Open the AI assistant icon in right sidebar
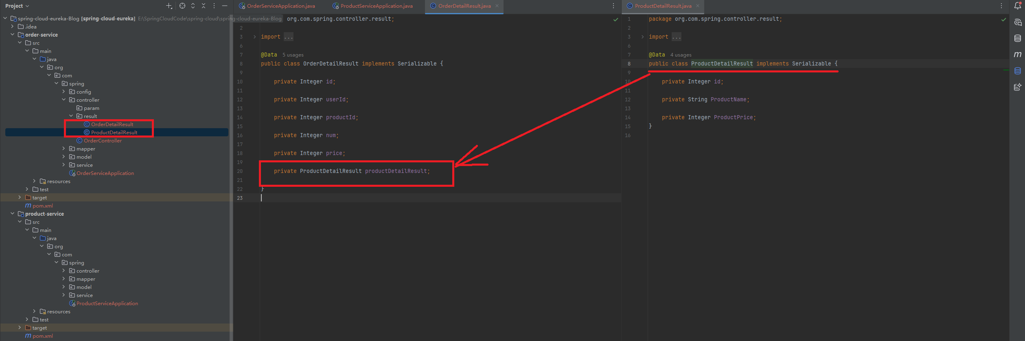This screenshot has width=1025, height=341. [x=1018, y=22]
